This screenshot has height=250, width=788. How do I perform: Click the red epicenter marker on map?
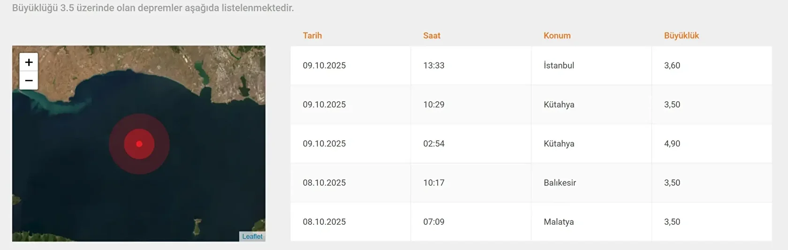(139, 144)
